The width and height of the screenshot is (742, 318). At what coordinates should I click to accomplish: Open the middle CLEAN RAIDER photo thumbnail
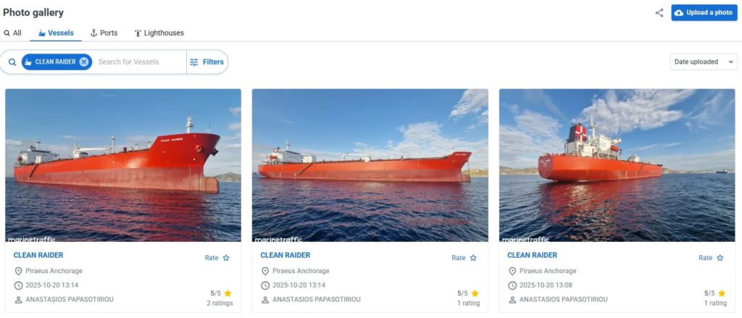[370, 164]
